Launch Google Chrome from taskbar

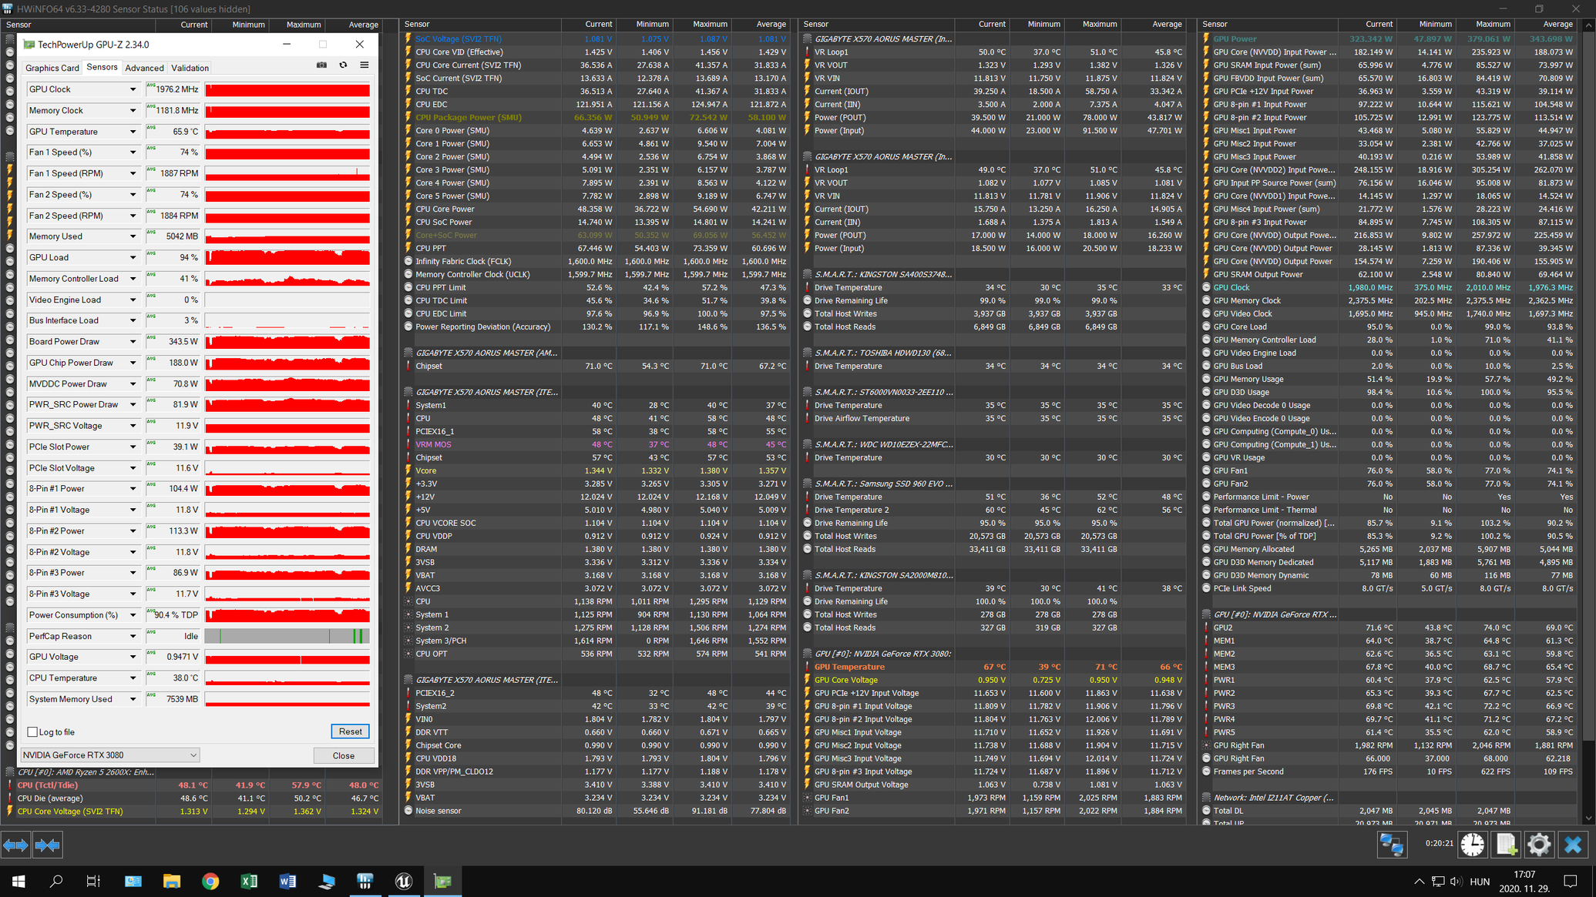pos(210,881)
